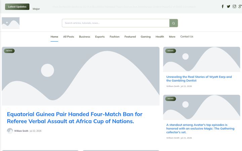
Task: Open the Business category
Action: [x=85, y=37]
